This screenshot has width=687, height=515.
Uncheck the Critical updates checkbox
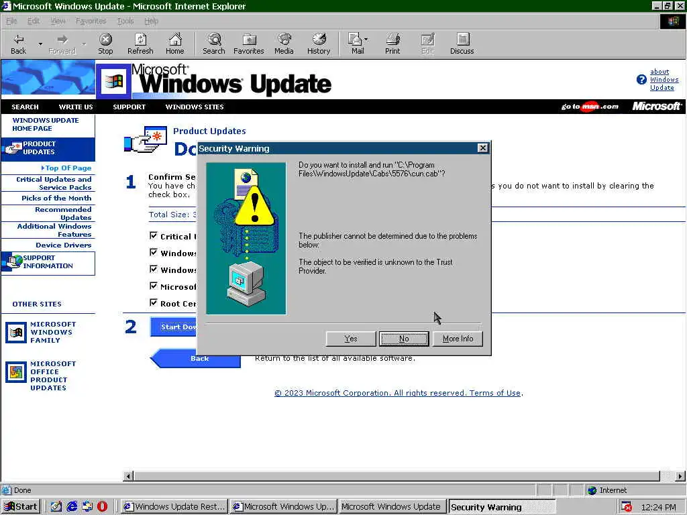154,235
